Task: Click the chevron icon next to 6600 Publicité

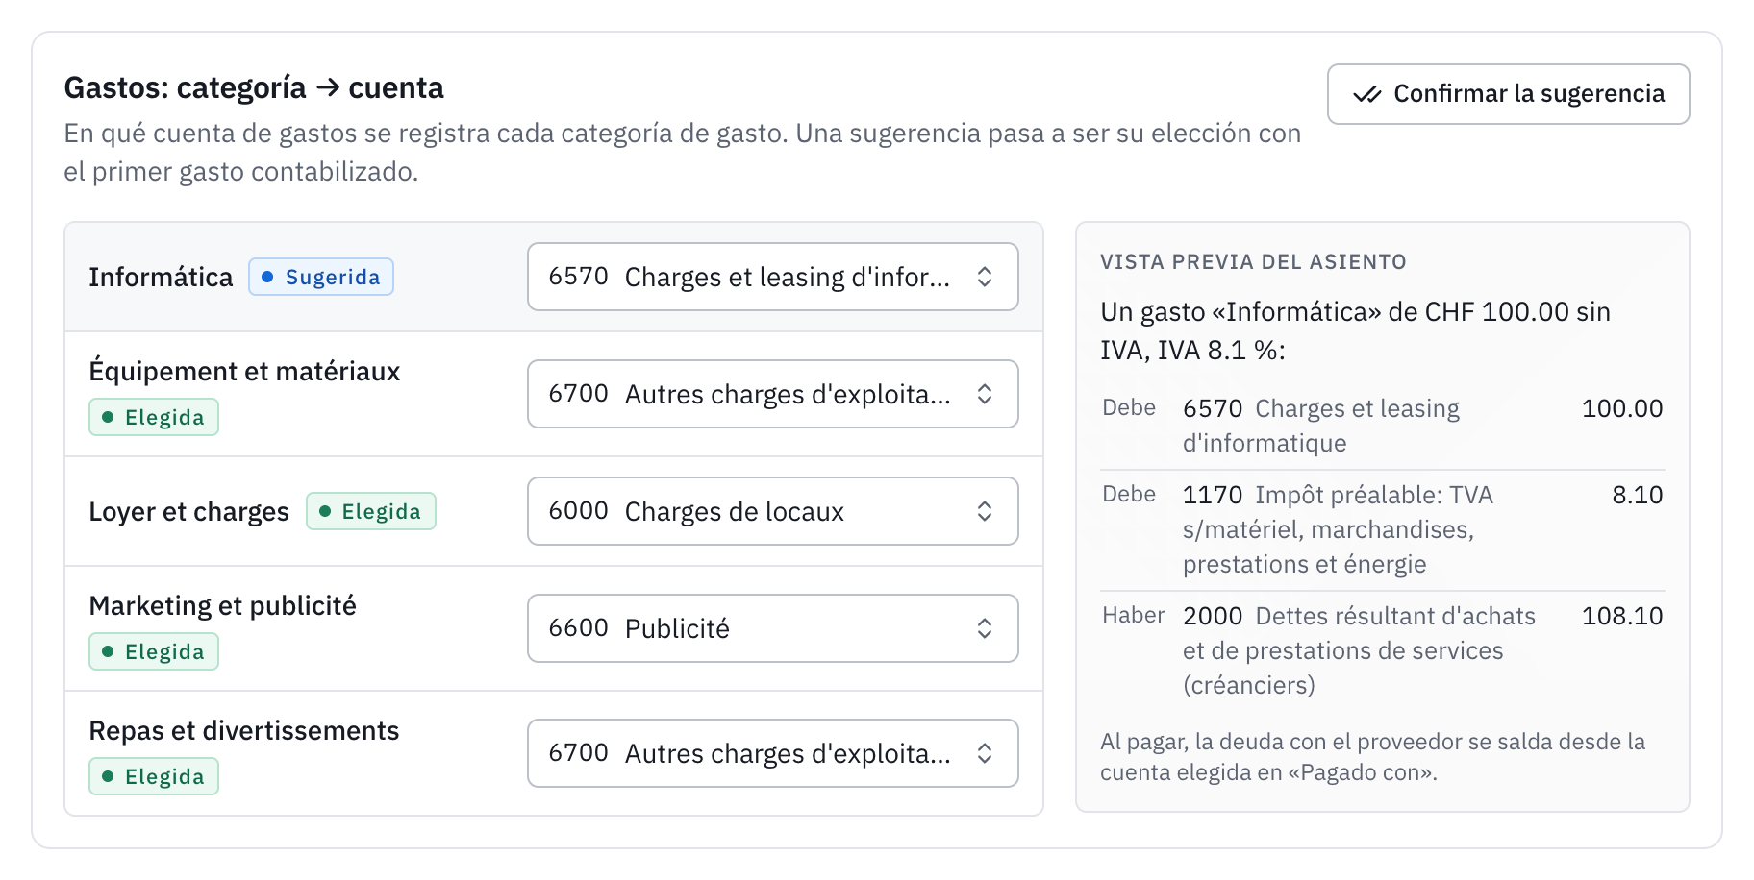Action: [x=985, y=628]
